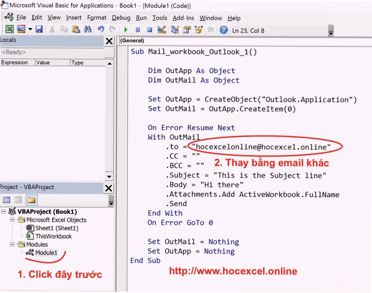Select Sheet1 (Sheet1) in project tree
Image resolution: width=372 pixels, height=293 pixels.
pyautogui.click(x=57, y=228)
